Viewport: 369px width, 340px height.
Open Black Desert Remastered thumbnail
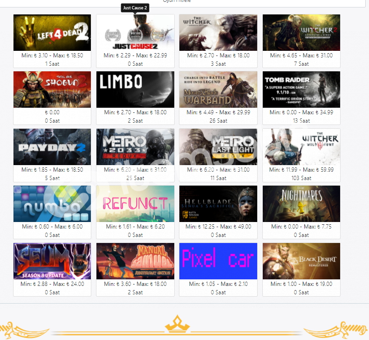(301, 261)
